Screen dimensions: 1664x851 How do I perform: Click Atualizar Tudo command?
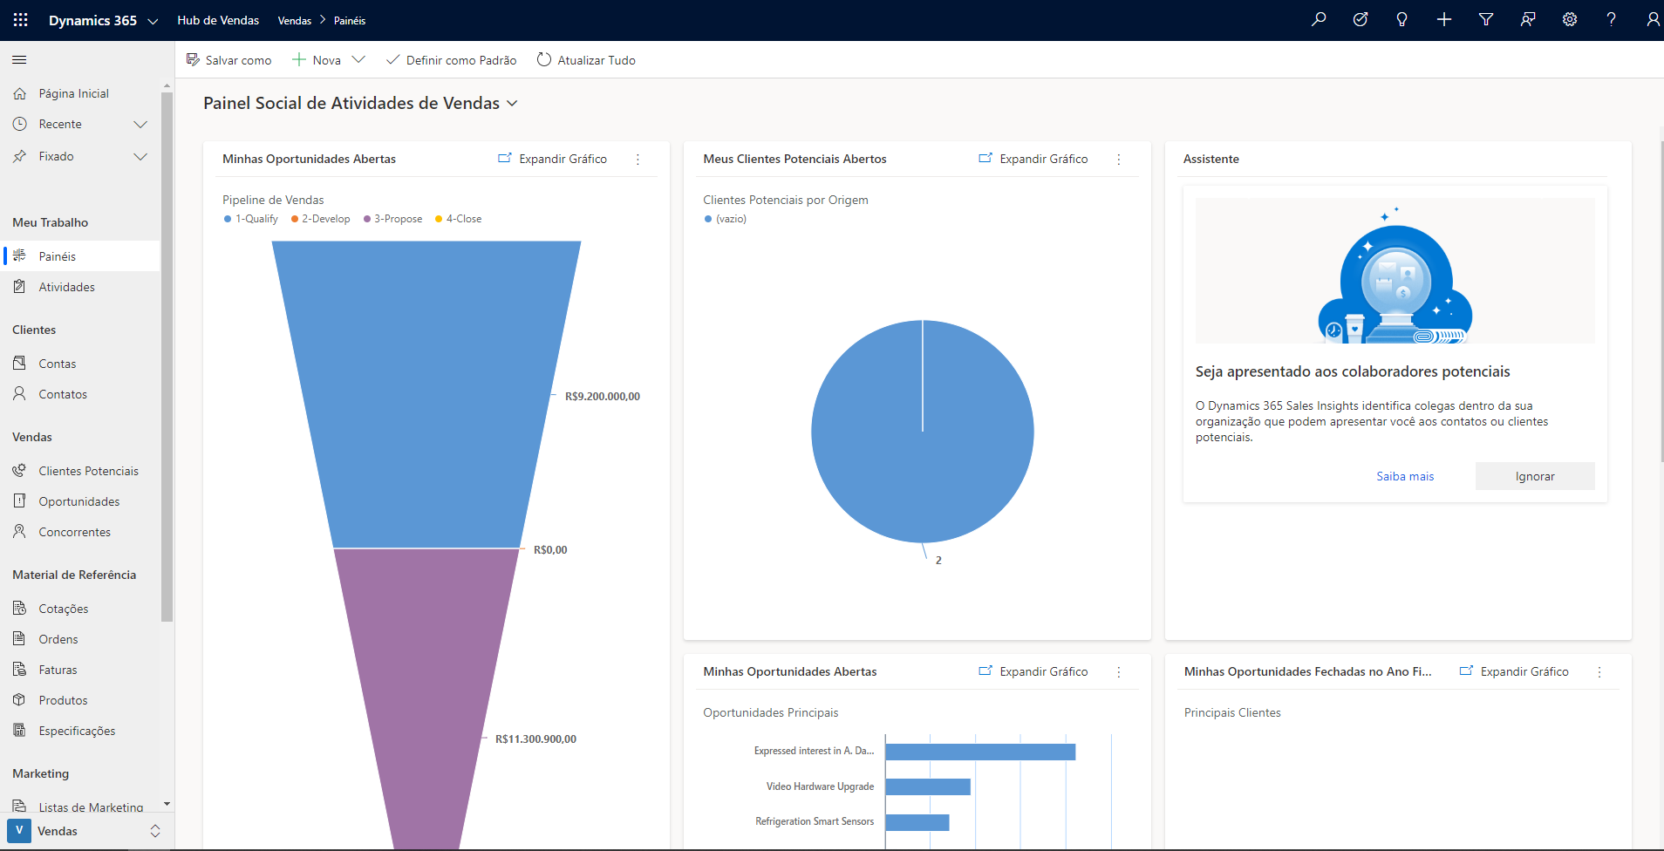pyautogui.click(x=586, y=60)
